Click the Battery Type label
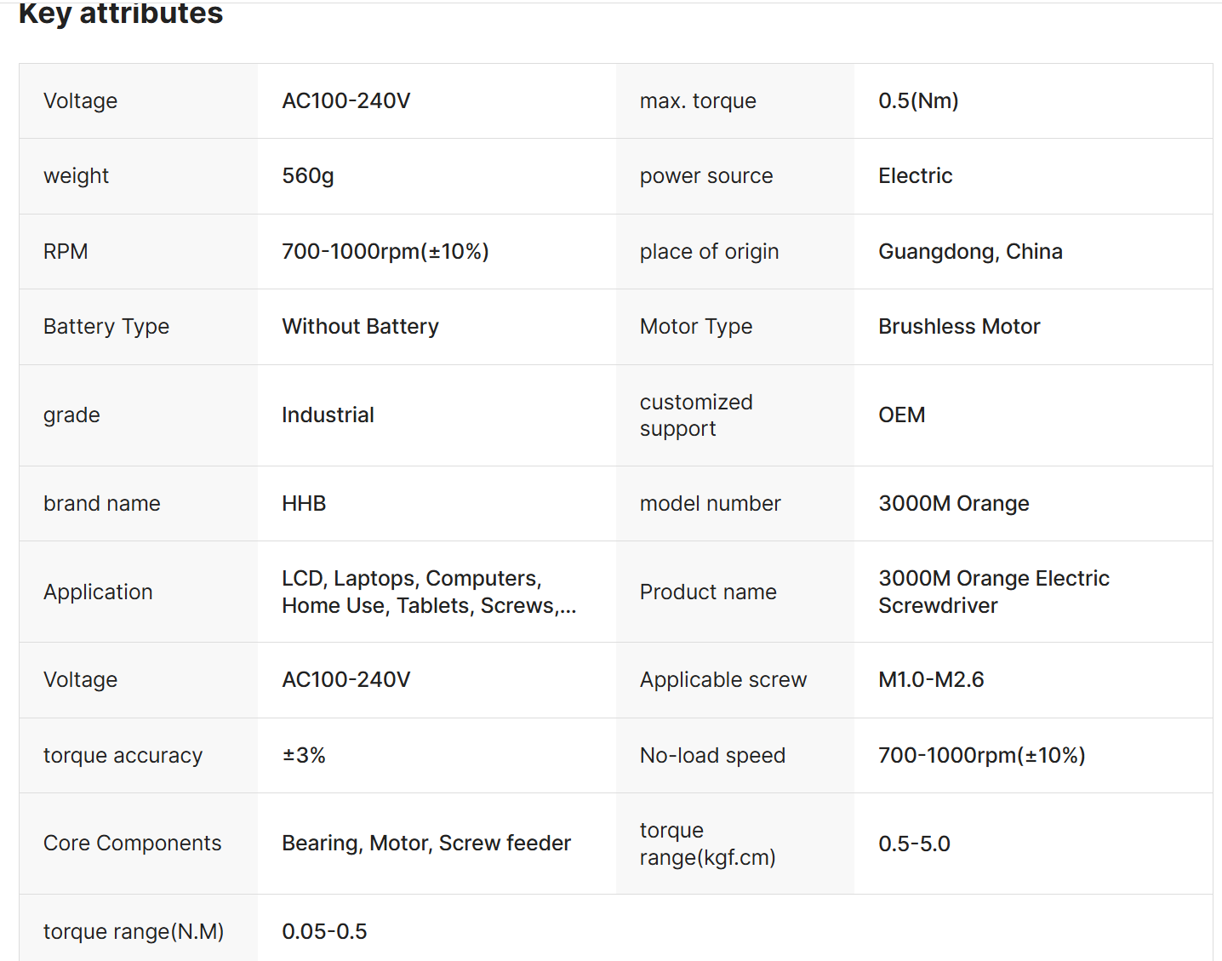The width and height of the screenshot is (1222, 961). pos(106,326)
